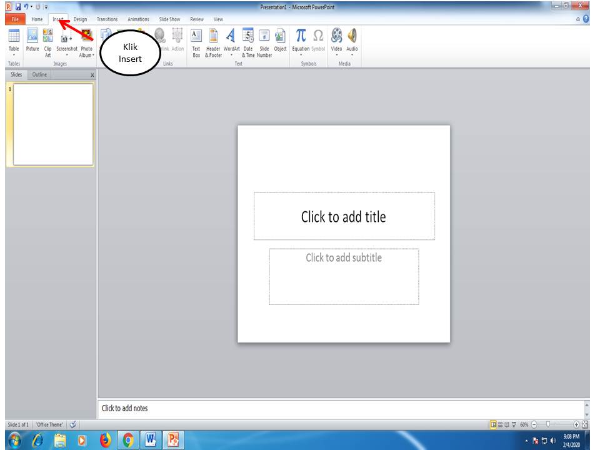Switch to Reading View in status bar
The height and width of the screenshot is (450, 600).
pos(507,424)
